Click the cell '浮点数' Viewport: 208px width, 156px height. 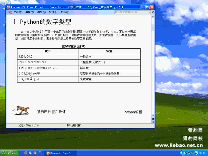pos(109,68)
